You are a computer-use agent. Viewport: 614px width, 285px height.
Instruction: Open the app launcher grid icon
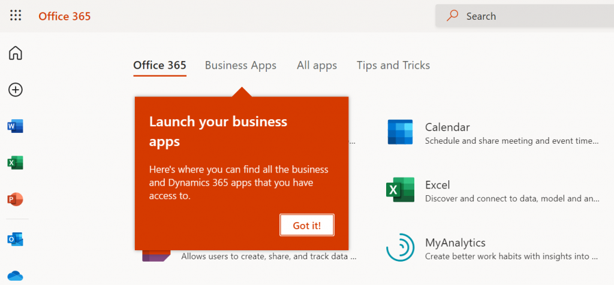[x=15, y=16]
